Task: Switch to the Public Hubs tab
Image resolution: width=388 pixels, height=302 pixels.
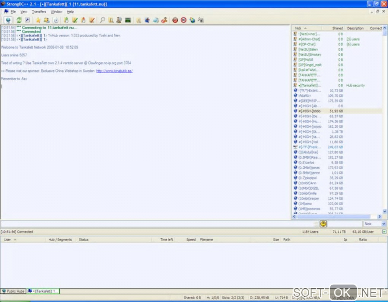Action: (13, 291)
